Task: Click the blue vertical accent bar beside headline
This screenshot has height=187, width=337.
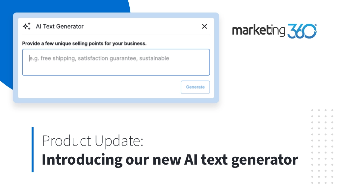Action: (x=33, y=149)
